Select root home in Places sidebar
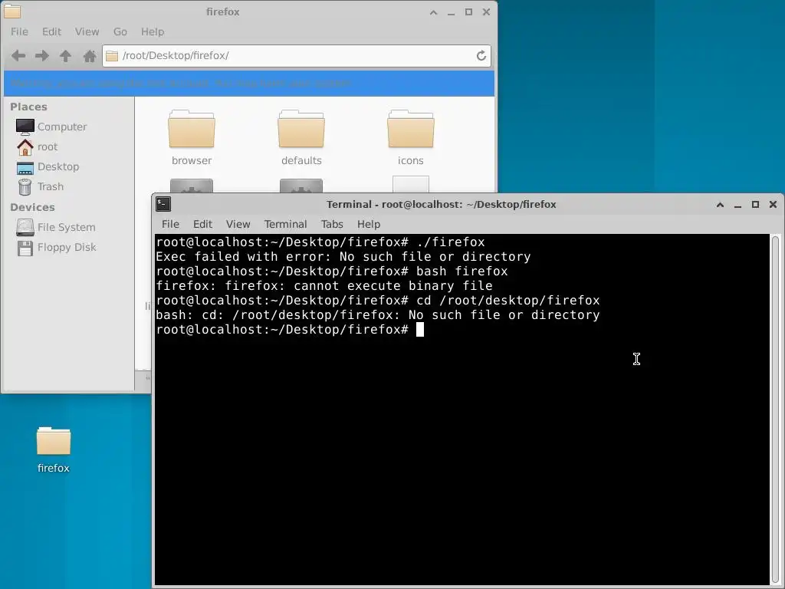This screenshot has height=589, width=785. (x=37, y=146)
